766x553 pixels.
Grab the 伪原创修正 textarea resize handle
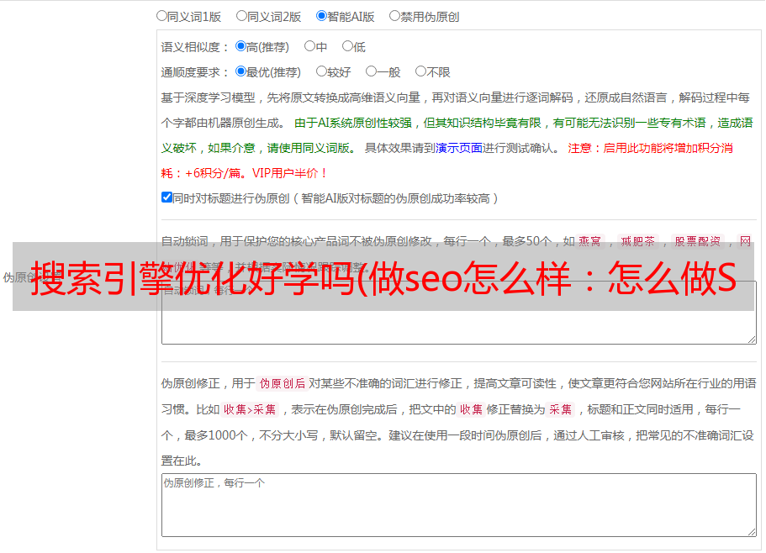752,531
